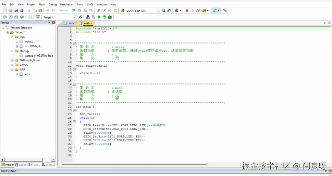Select startup_stm32f10x_hd.s in project tree
Screen dimensions: 332x176
pos(39,56)
